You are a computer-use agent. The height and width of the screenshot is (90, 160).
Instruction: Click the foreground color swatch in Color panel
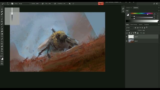(x=127, y=14)
